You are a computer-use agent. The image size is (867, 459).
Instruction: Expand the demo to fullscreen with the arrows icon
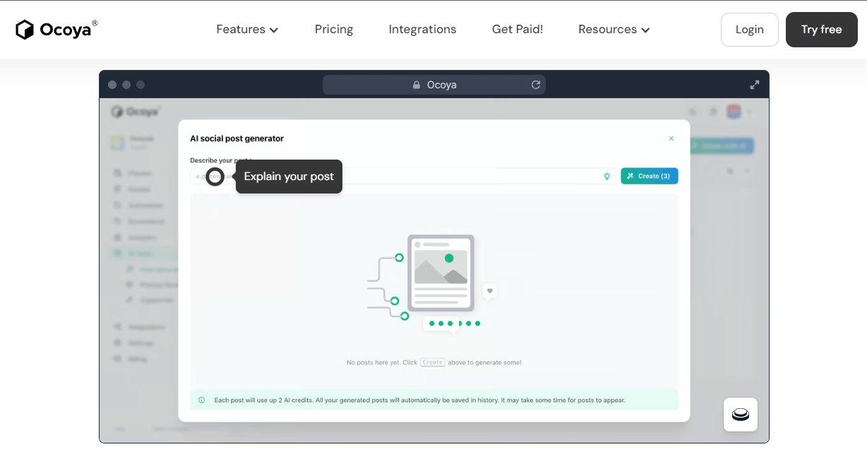coord(755,85)
